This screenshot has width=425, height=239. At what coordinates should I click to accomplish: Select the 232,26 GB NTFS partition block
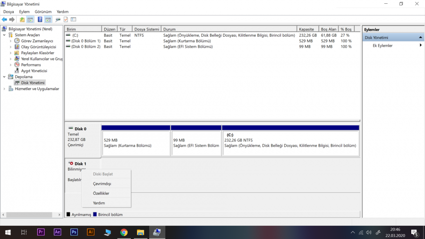[290, 141]
